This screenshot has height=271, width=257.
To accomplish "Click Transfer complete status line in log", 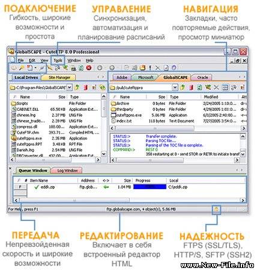I will (162, 136).
